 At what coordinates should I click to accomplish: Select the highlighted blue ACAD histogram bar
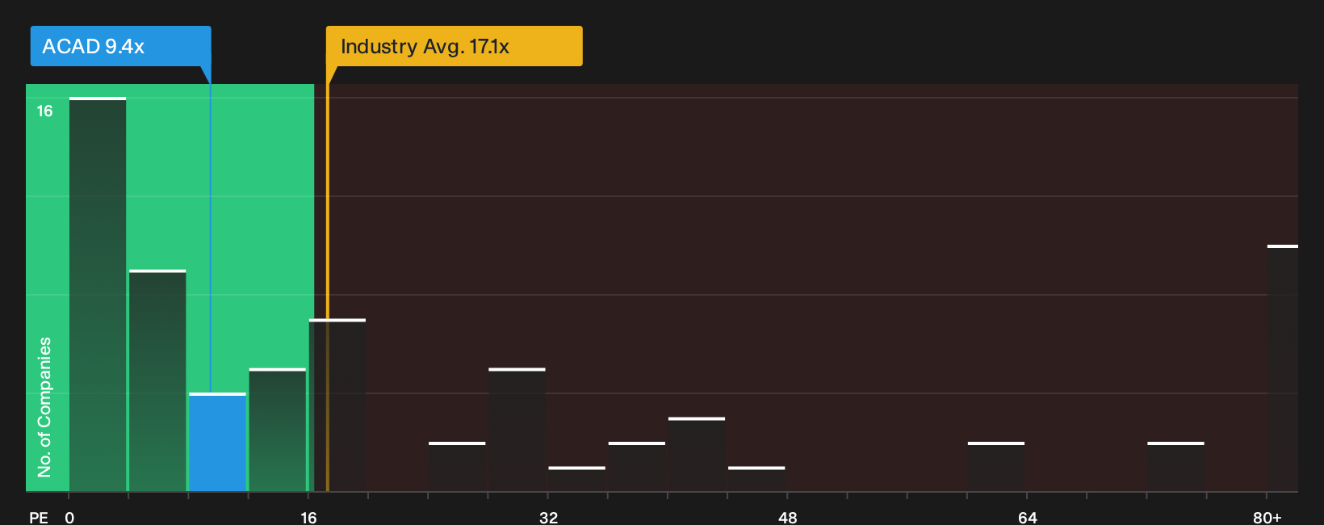click(x=218, y=443)
